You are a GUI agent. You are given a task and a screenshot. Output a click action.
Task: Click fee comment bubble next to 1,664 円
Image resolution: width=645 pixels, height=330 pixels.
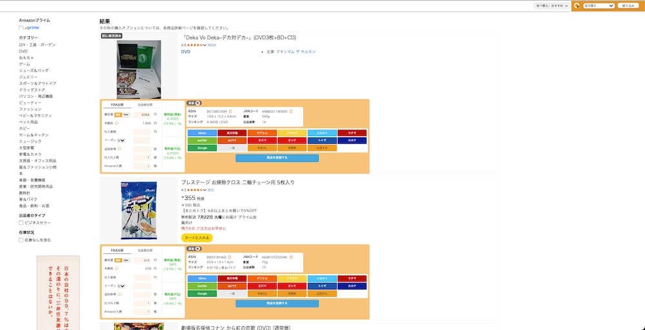117,123
